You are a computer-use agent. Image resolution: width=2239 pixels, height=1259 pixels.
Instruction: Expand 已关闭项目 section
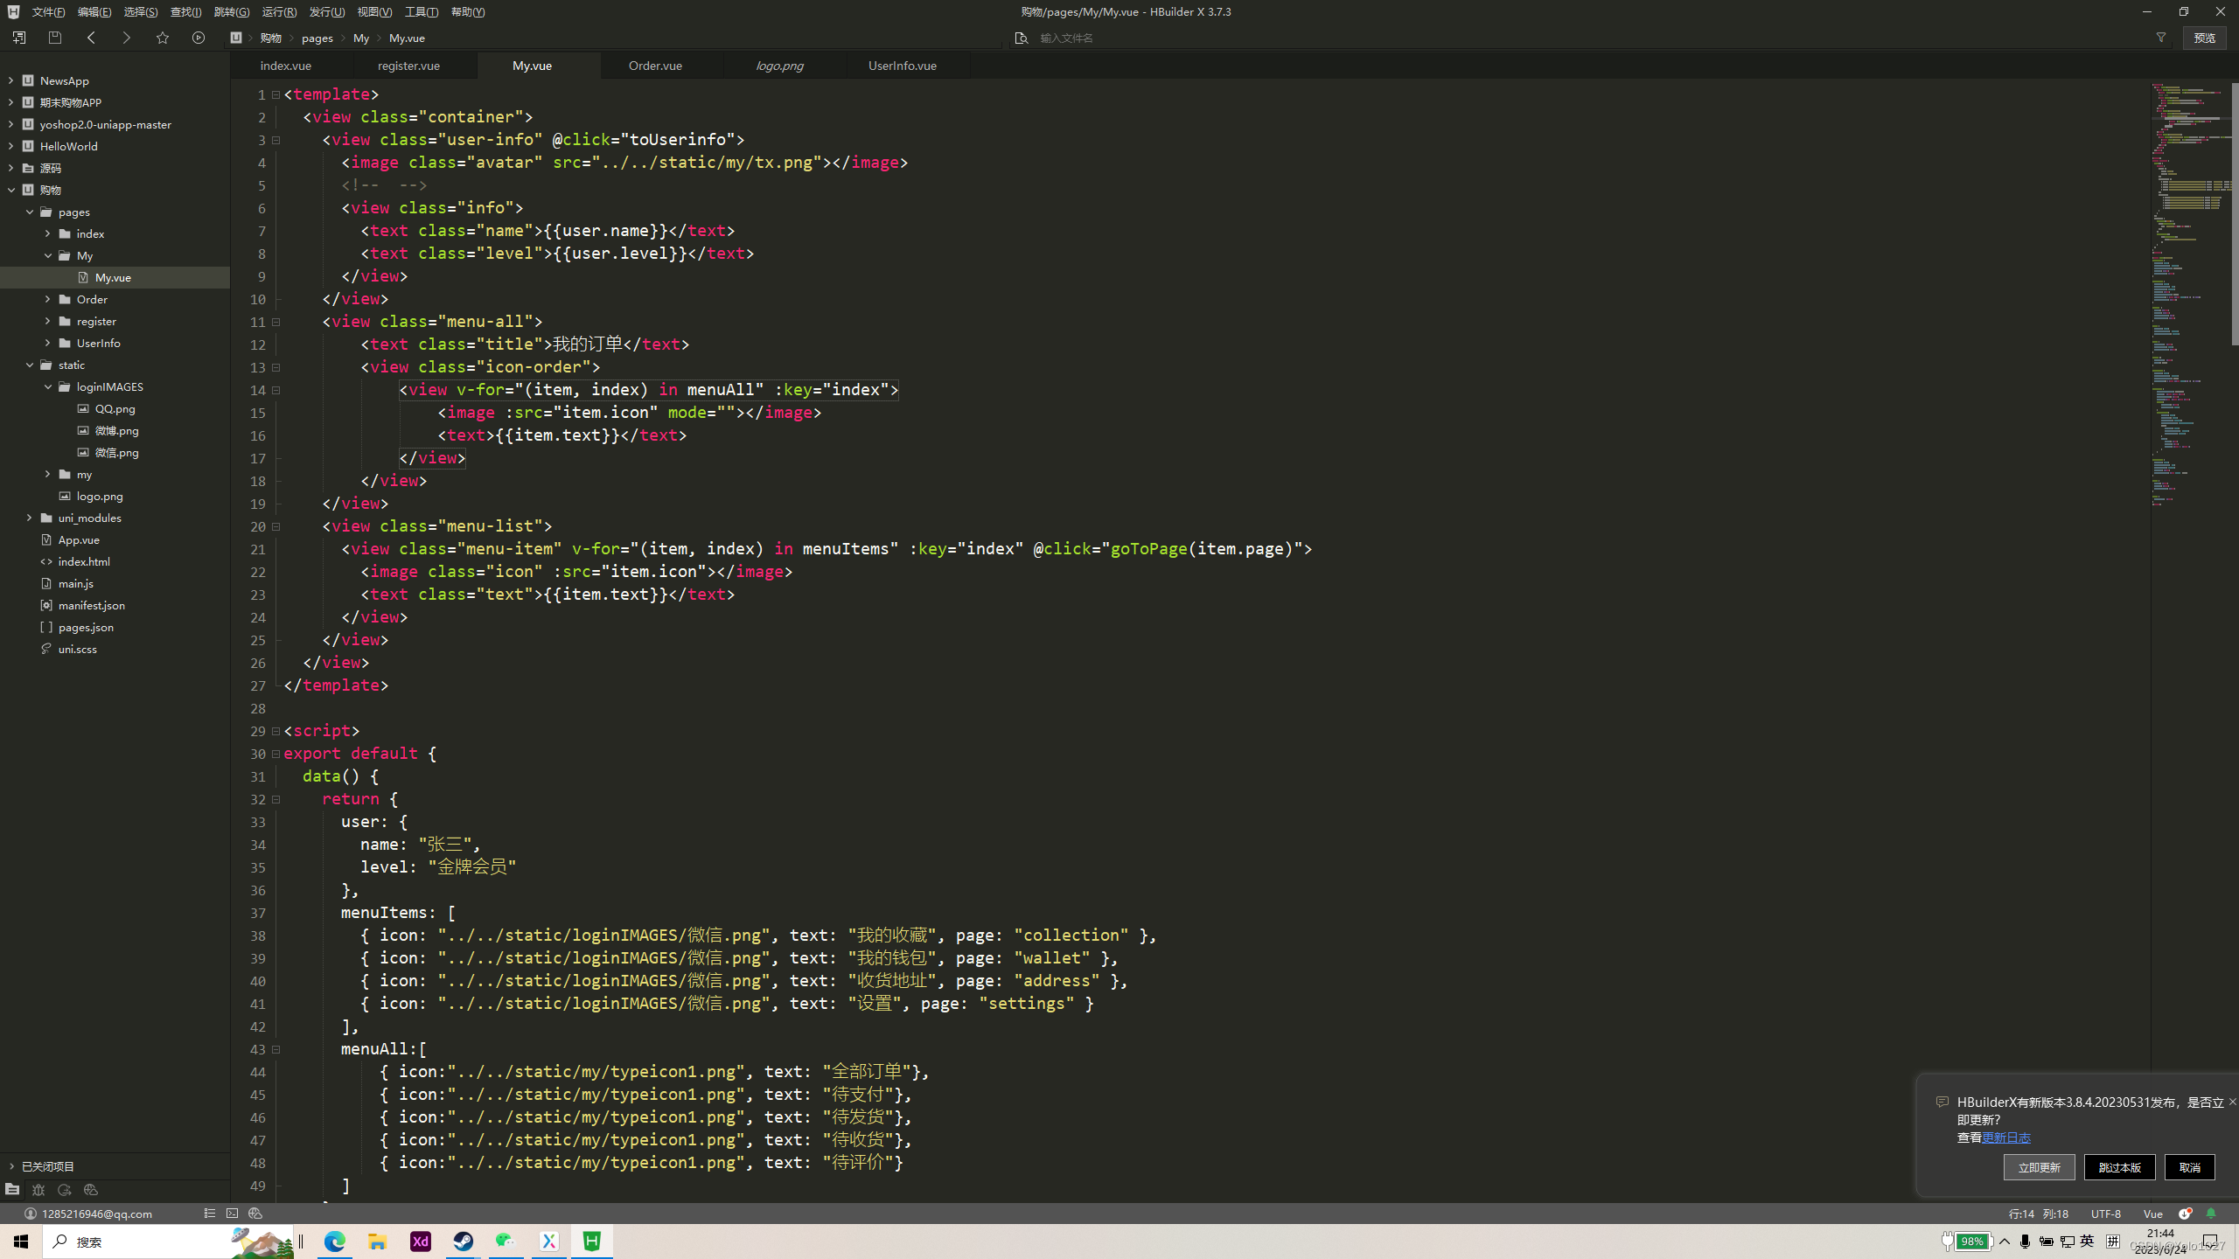point(11,1166)
